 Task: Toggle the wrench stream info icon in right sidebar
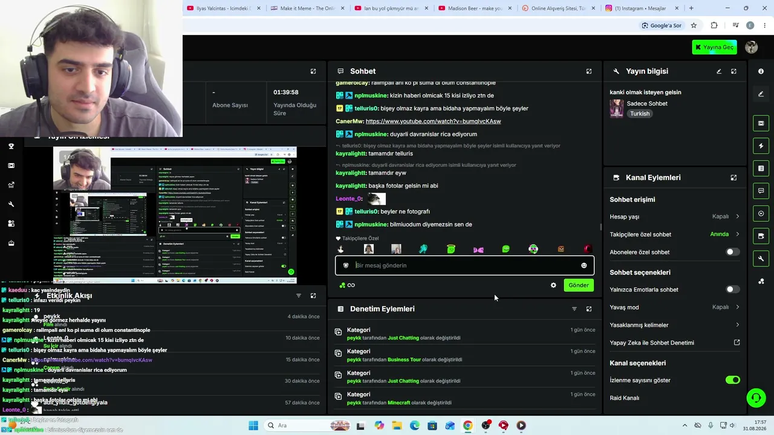pyautogui.click(x=761, y=259)
